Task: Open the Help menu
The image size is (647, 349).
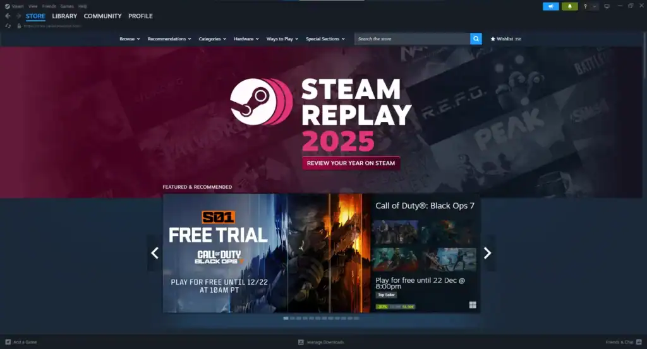Action: coord(83,6)
